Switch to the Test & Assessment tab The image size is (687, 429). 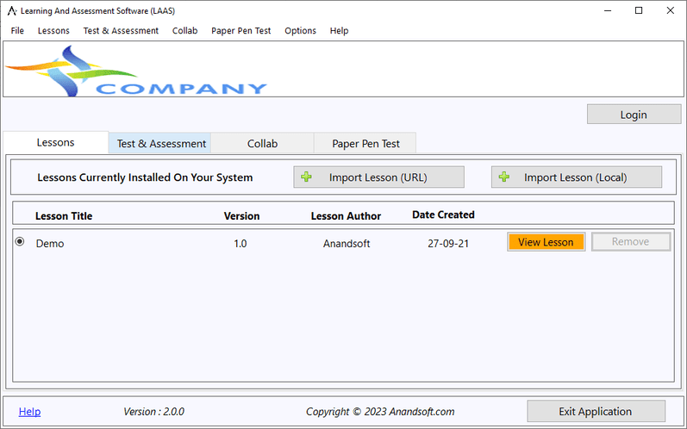(x=161, y=144)
